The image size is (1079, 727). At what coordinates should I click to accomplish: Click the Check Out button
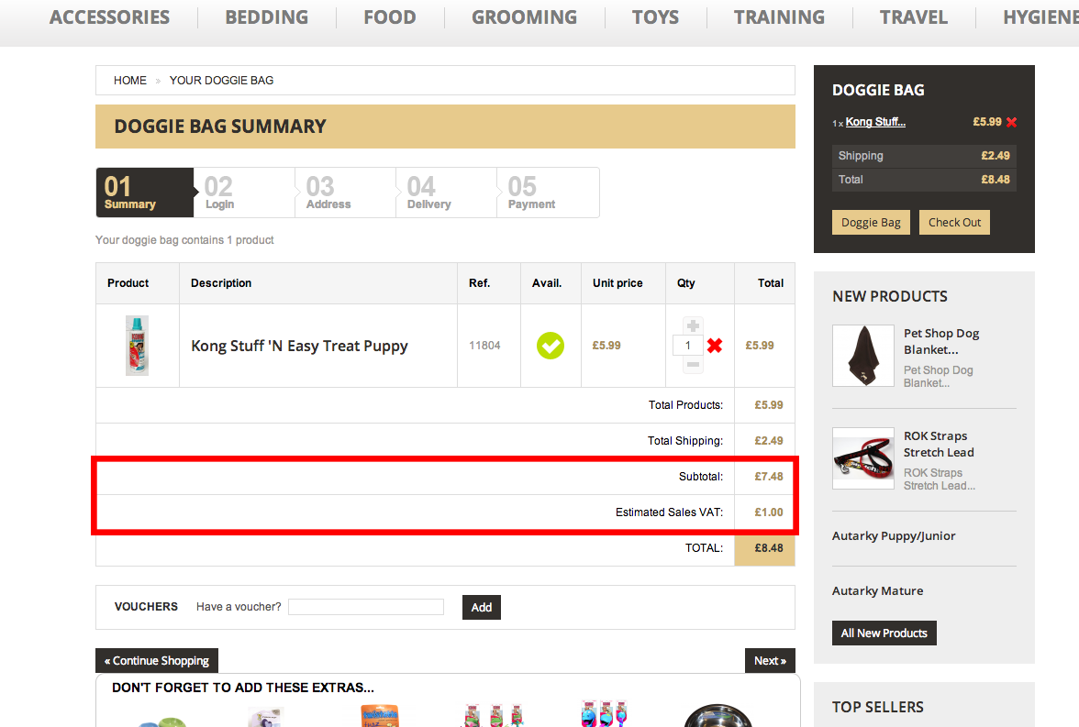(x=954, y=222)
